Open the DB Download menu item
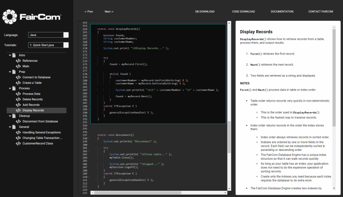343x197 pixels. click(205, 12)
